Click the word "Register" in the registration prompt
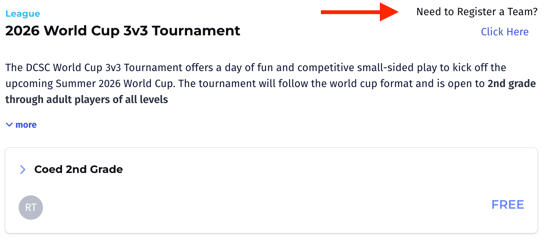The image size is (546, 241). [475, 12]
